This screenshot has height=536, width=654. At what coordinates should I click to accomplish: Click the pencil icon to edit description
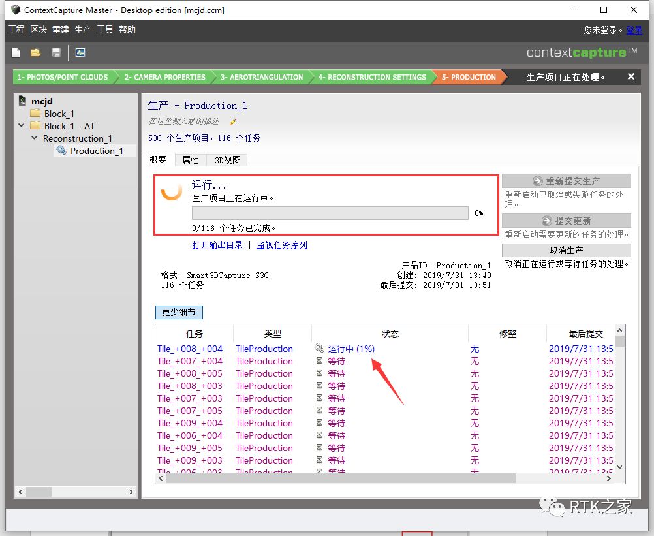click(233, 122)
